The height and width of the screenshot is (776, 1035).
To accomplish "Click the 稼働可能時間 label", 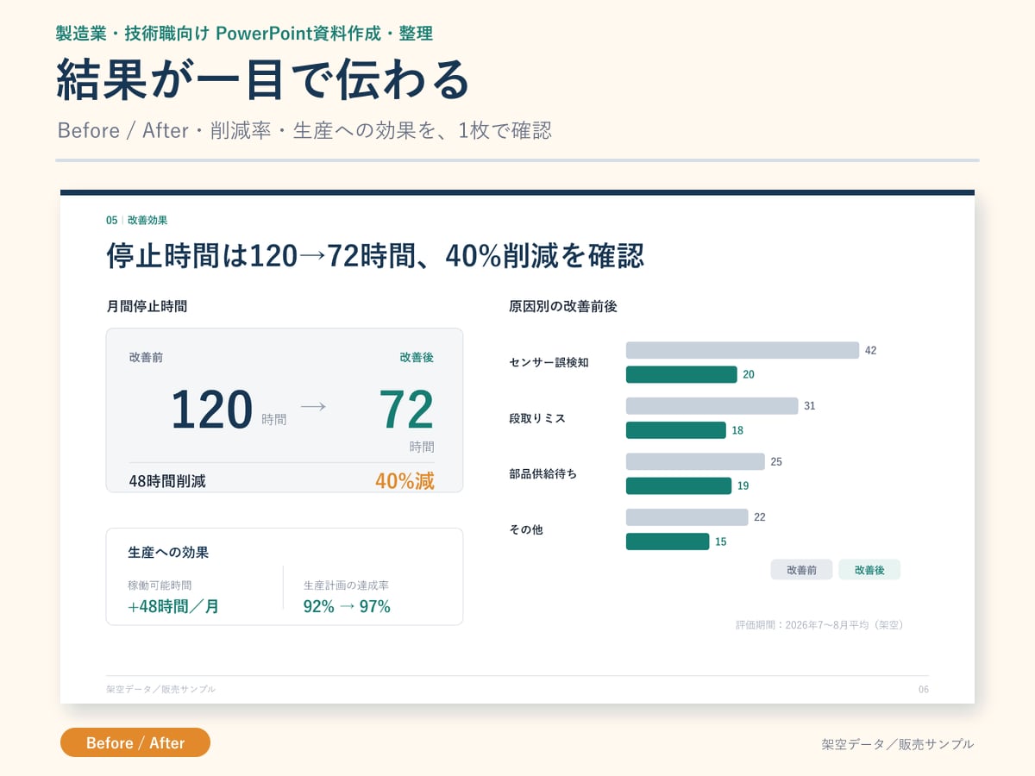I will coord(160,585).
